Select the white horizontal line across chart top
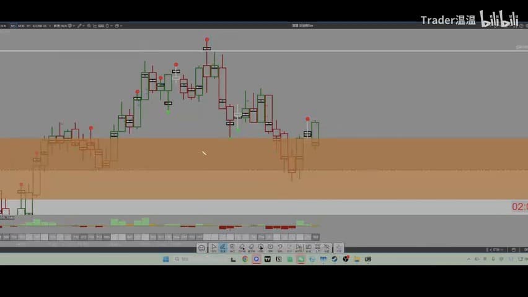This screenshot has width=528, height=297. click(264, 51)
